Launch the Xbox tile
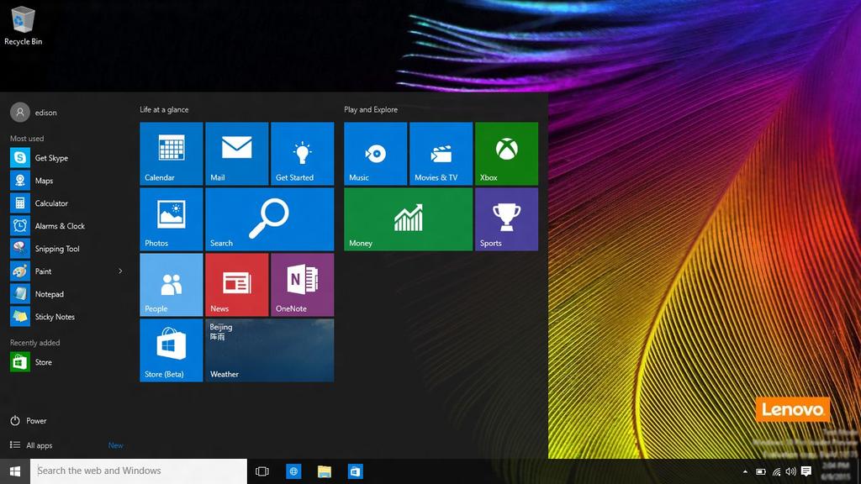Image resolution: width=861 pixels, height=484 pixels. tap(506, 154)
